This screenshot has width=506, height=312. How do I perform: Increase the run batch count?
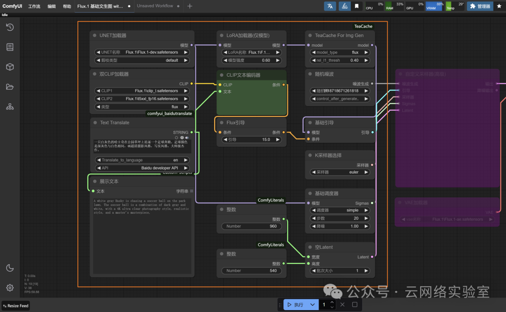point(332,302)
